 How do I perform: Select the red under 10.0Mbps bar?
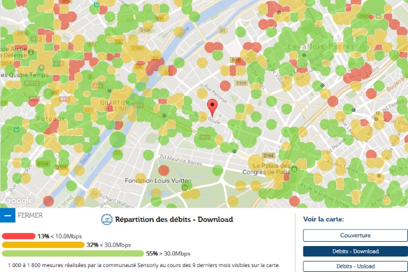19,236
